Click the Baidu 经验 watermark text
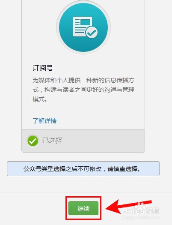The height and width of the screenshot is (225, 172). coord(153,210)
